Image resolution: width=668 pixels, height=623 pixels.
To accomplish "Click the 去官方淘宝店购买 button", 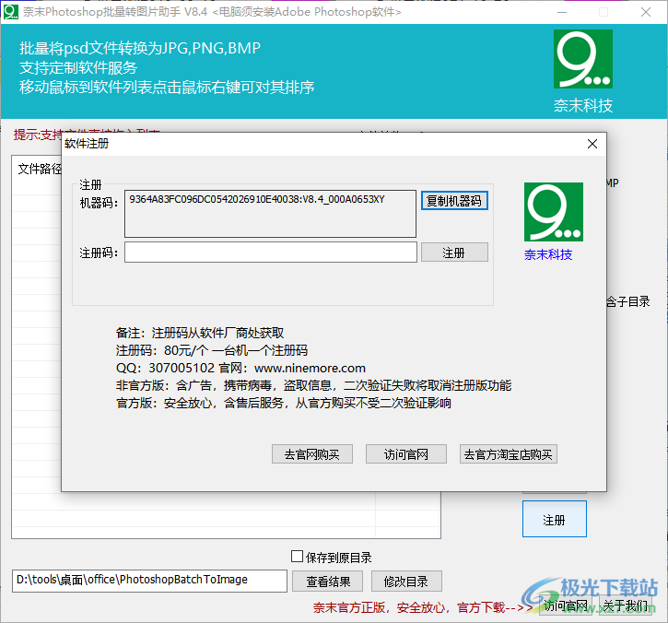I will [x=509, y=454].
